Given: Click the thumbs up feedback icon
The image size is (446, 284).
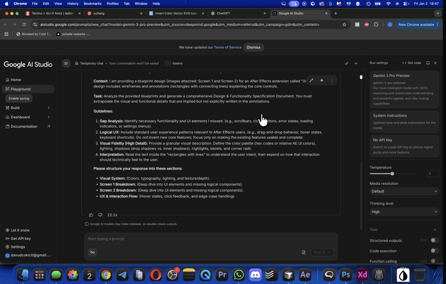Looking at the screenshot, I should (91, 215).
